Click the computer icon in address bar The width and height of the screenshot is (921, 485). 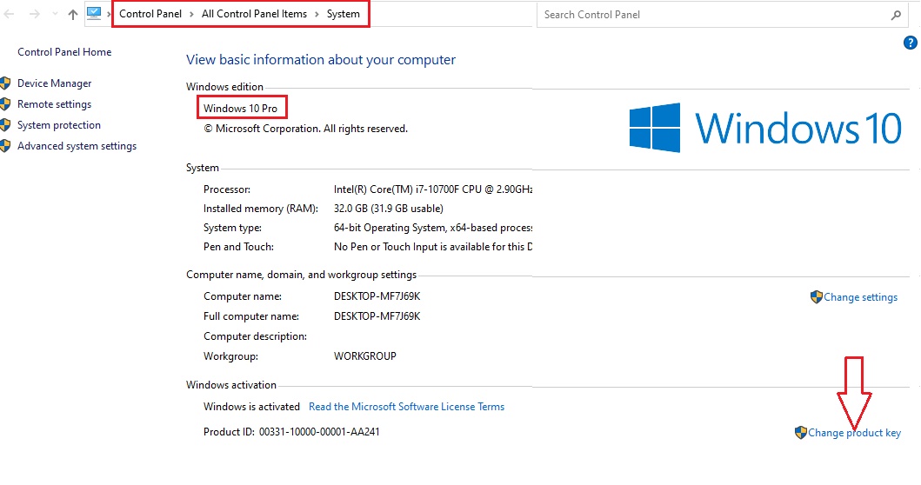(94, 14)
